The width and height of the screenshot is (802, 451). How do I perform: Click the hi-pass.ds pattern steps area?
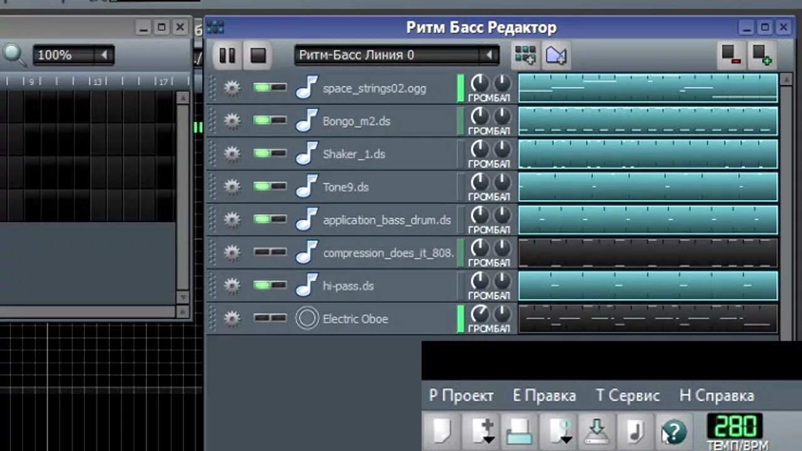[x=648, y=286]
